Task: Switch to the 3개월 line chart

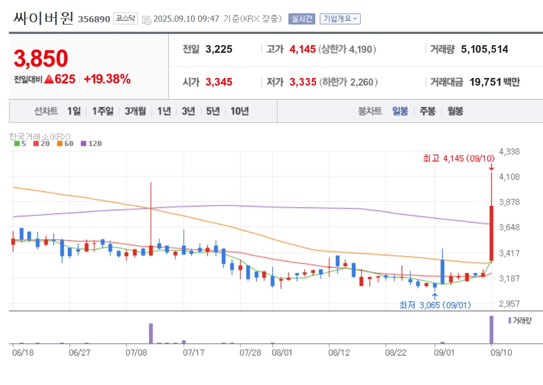Action: click(135, 111)
